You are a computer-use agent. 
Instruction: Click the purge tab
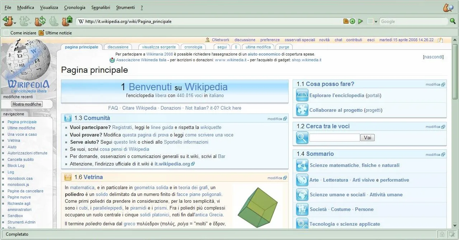pos(284,47)
